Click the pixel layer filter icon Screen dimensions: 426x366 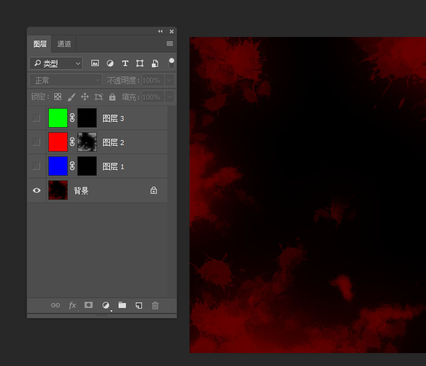point(95,63)
